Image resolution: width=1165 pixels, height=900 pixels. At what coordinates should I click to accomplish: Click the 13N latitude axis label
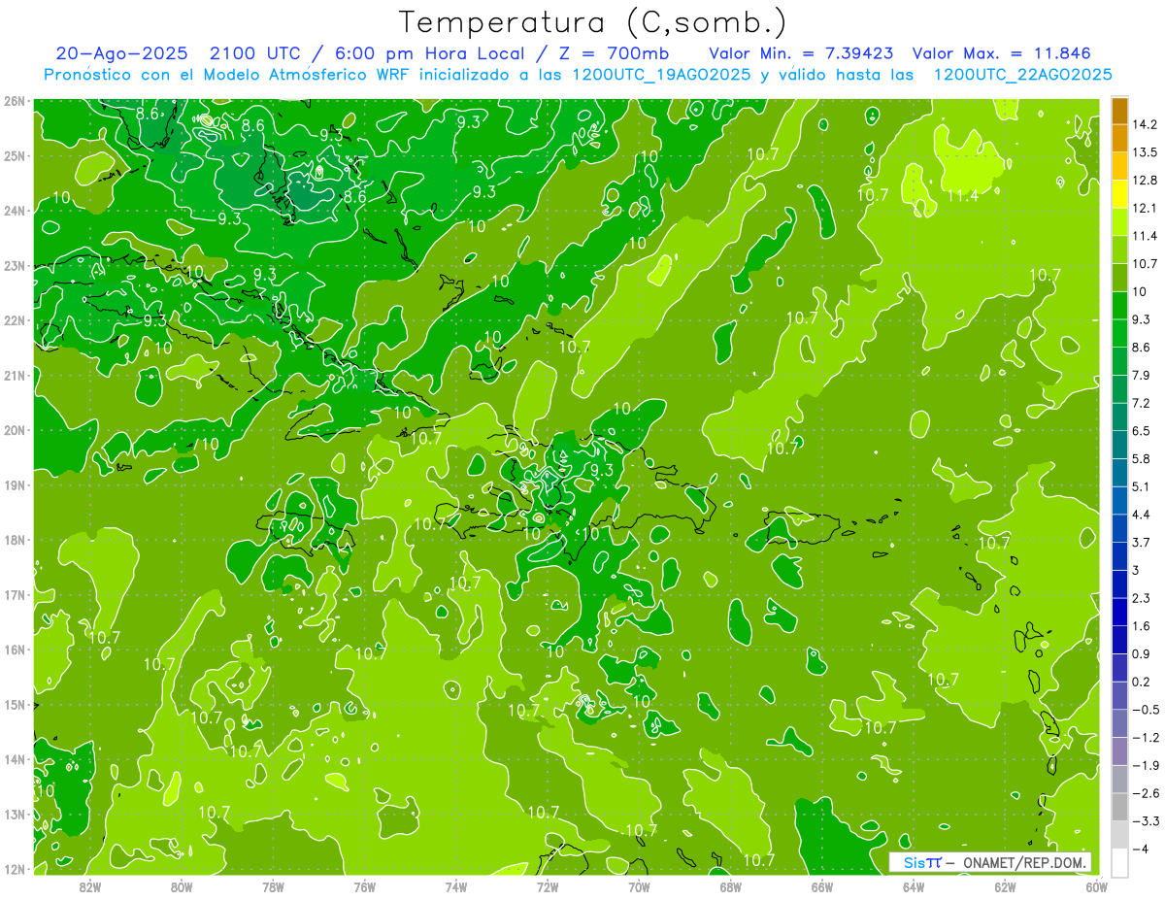14,814
